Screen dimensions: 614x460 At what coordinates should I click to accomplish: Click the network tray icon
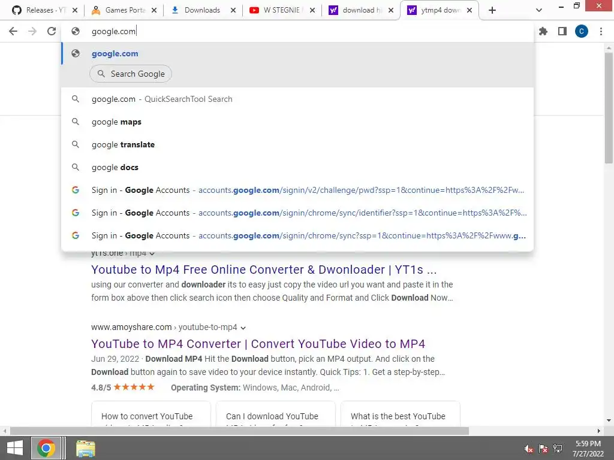click(x=558, y=449)
